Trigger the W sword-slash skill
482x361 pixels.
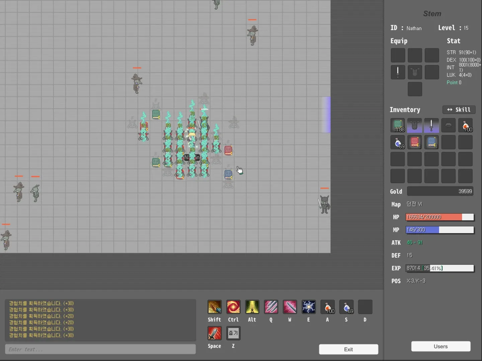point(290,307)
